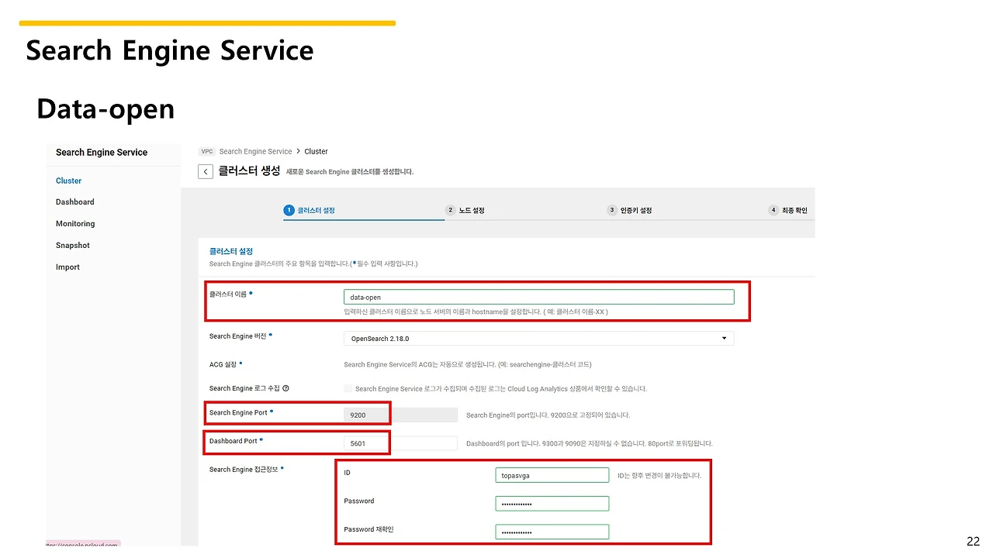Click the slide page number 22
Image resolution: width=993 pixels, height=558 pixels.
click(x=973, y=541)
